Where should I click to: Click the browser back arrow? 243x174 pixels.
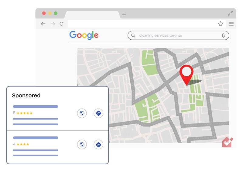tap(43, 24)
